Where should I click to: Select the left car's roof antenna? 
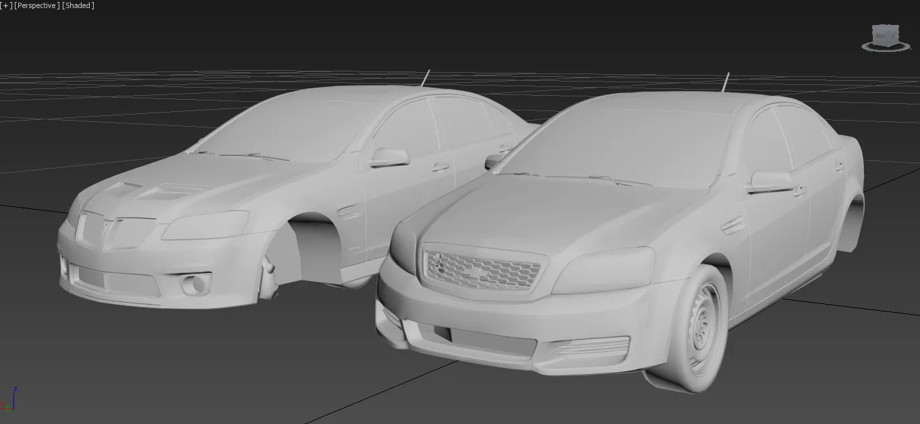(426, 78)
